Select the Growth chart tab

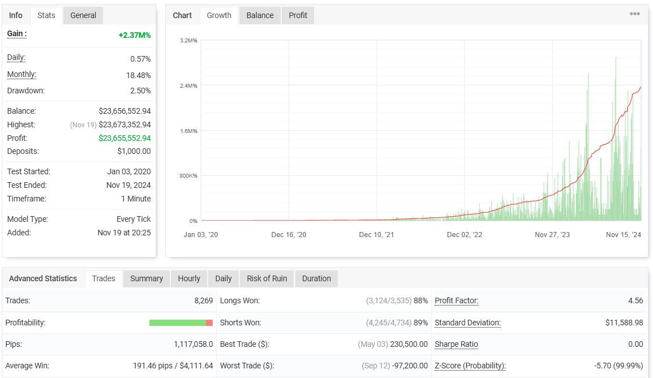219,15
